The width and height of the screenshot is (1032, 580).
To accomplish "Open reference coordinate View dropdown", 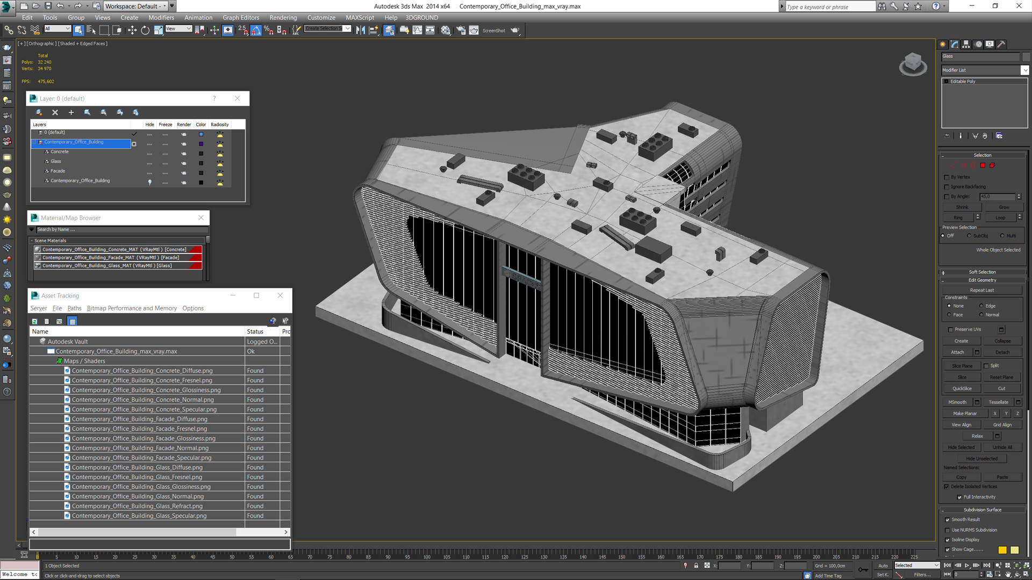I will pyautogui.click(x=178, y=29).
